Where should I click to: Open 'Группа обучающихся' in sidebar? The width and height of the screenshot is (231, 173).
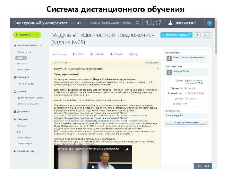click(28, 104)
